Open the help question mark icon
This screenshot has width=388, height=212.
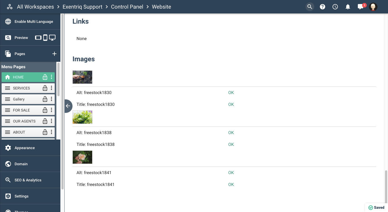click(x=323, y=7)
